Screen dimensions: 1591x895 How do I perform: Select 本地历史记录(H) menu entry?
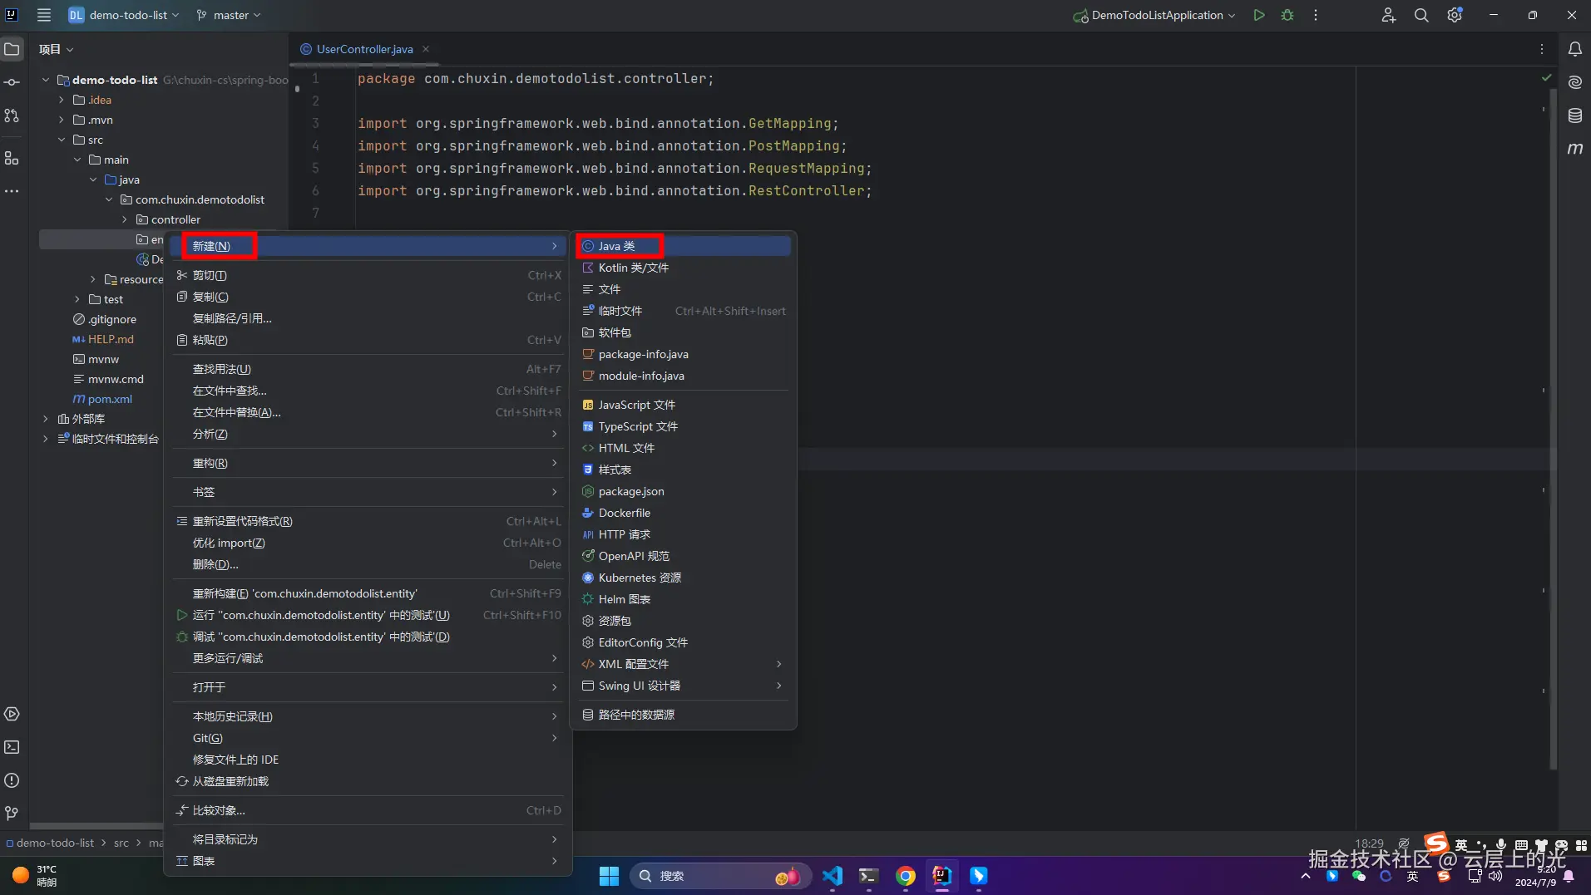point(368,716)
